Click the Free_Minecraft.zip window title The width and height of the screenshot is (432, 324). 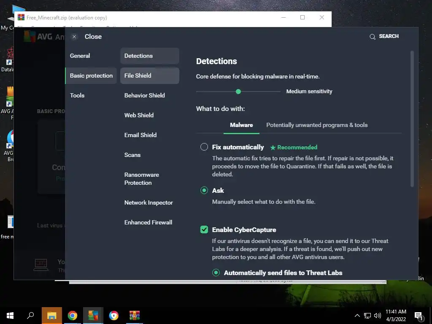click(67, 18)
